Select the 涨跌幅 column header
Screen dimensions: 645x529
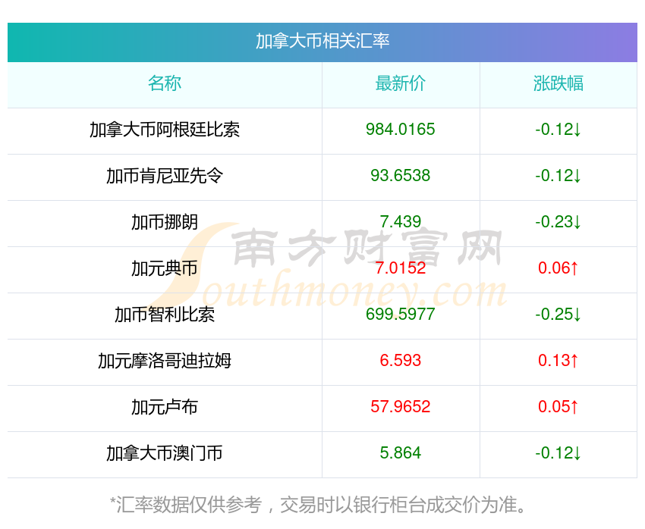click(558, 83)
